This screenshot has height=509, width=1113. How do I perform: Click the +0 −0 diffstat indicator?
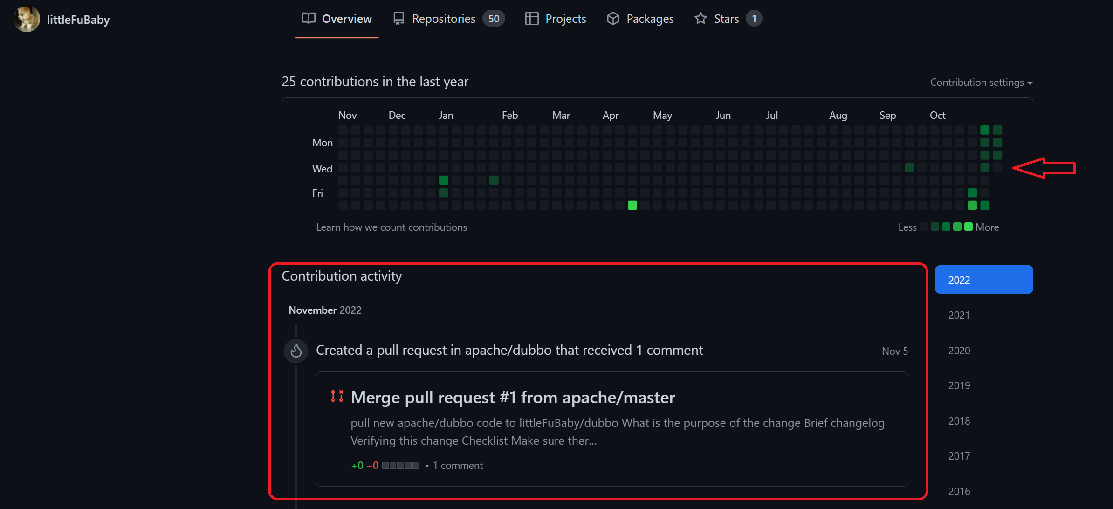(x=385, y=465)
